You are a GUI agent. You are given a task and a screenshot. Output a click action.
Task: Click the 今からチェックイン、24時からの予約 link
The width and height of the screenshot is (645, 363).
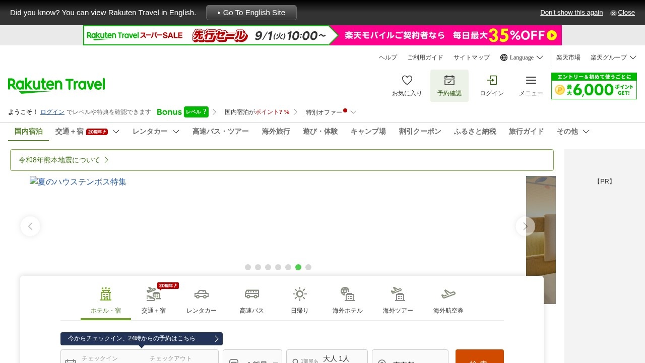tap(142, 339)
